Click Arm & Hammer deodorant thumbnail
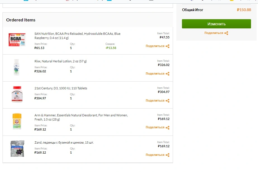This screenshot has height=172, width=258. point(17,121)
